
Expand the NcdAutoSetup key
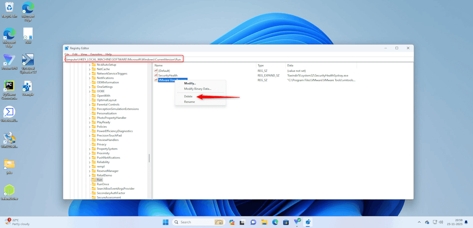click(x=90, y=64)
